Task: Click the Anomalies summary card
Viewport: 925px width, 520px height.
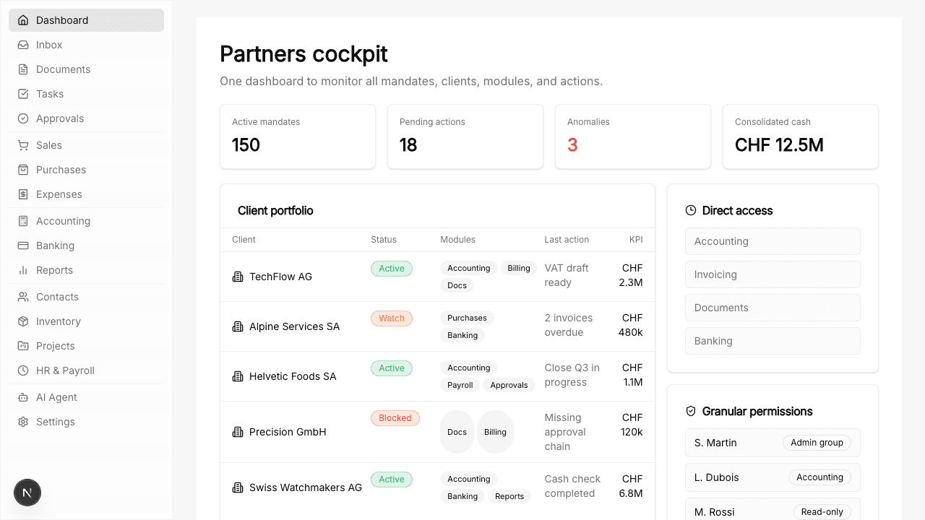Action: coord(632,136)
